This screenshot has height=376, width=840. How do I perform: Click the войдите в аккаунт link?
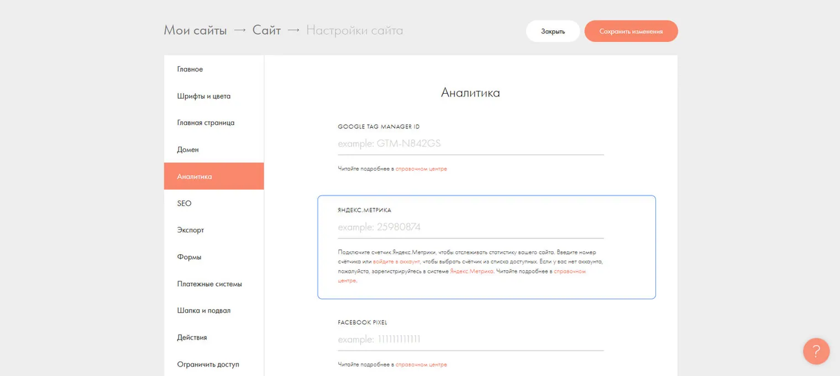[x=396, y=262]
